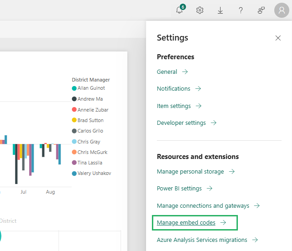Screen dimensions: 292x251
Task: Click the settings gear icon
Action: 200,10
